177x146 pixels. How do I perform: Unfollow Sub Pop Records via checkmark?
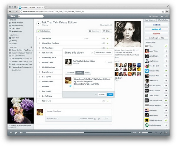(166, 100)
